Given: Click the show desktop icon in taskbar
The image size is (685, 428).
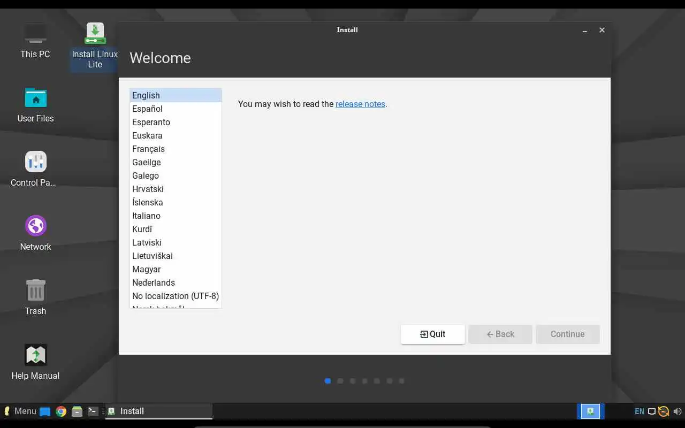Looking at the screenshot, I should [45, 411].
